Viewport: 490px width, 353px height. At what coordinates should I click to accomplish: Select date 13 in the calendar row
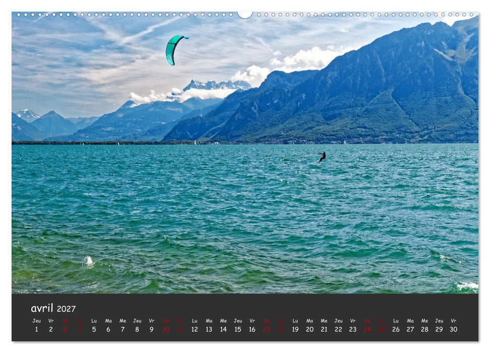point(209,329)
